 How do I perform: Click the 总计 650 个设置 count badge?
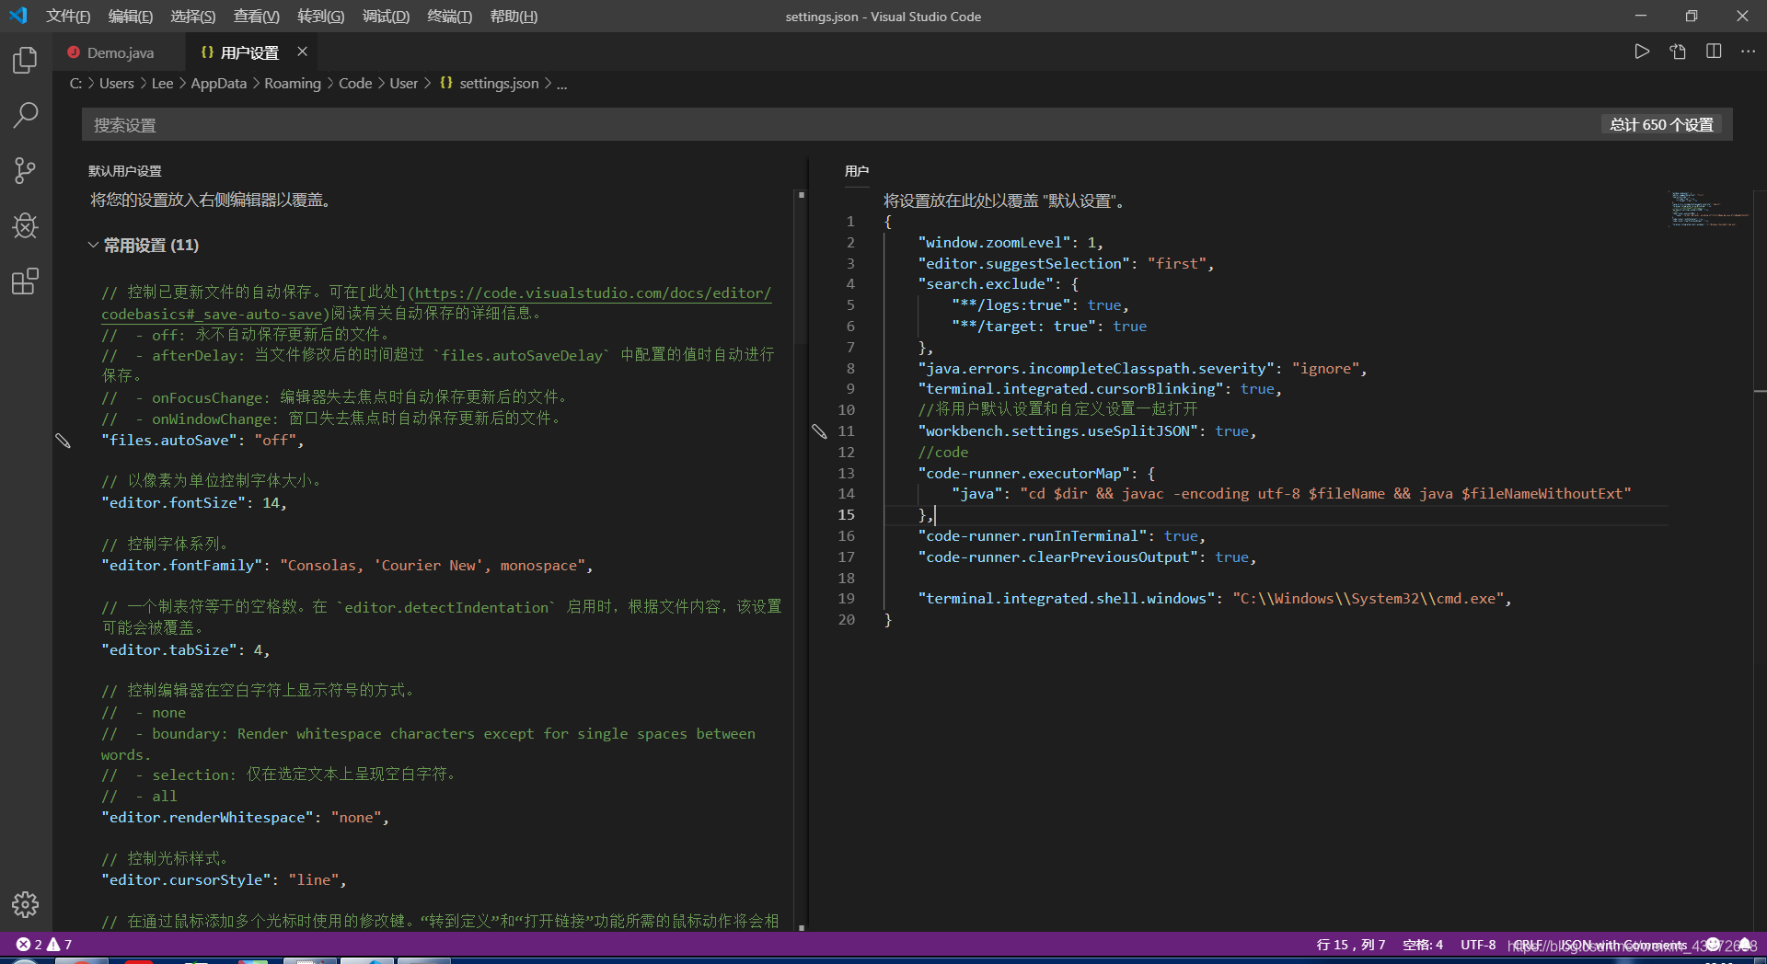pos(1661,124)
